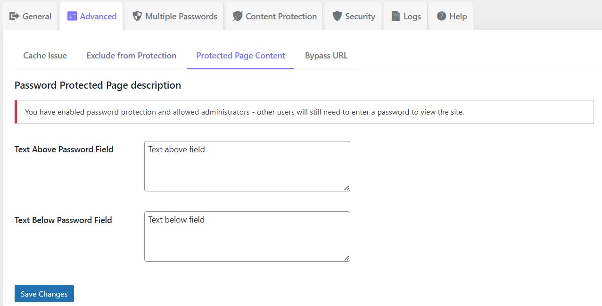This screenshot has width=602, height=306.
Task: Open the Help tab
Action: [451, 16]
